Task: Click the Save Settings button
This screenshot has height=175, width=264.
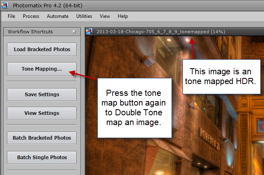Action: click(x=42, y=94)
